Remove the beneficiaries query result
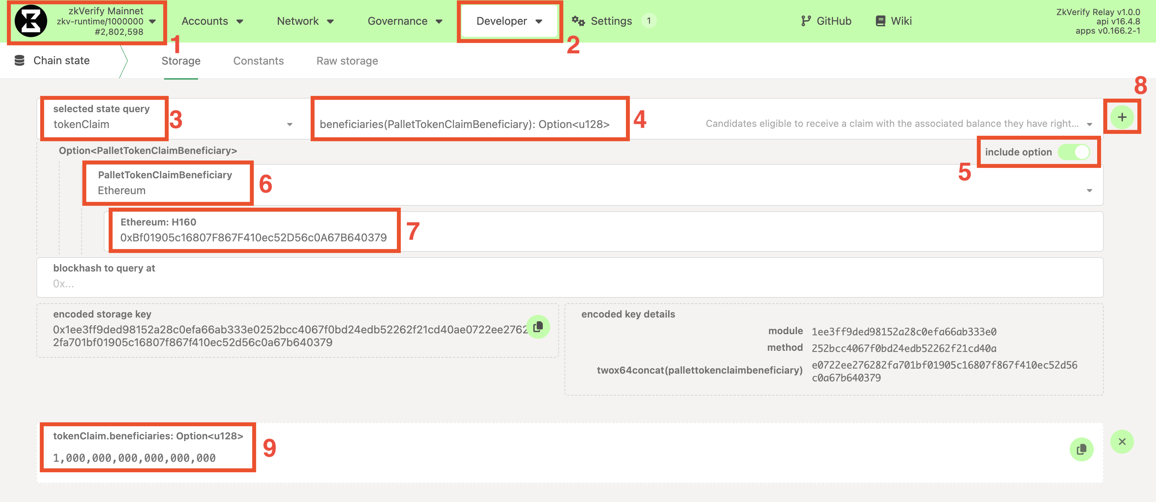 pos(1122,442)
